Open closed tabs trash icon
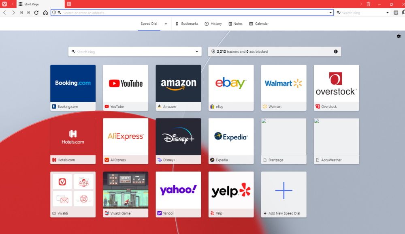Screen dimensions: 405x234 point(368,4)
